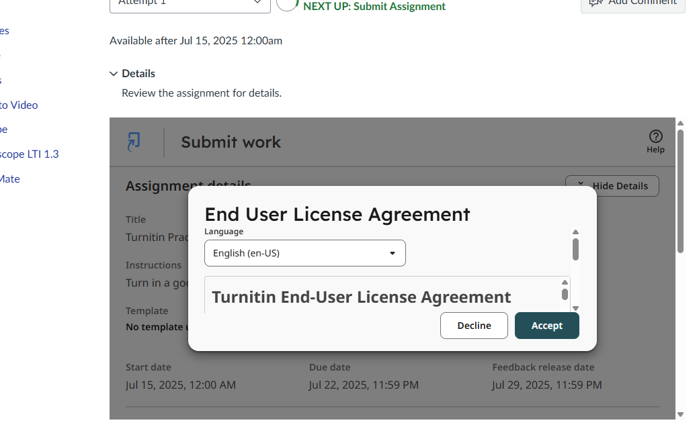Click the chevron icon inside the Attempt selector

257,3
